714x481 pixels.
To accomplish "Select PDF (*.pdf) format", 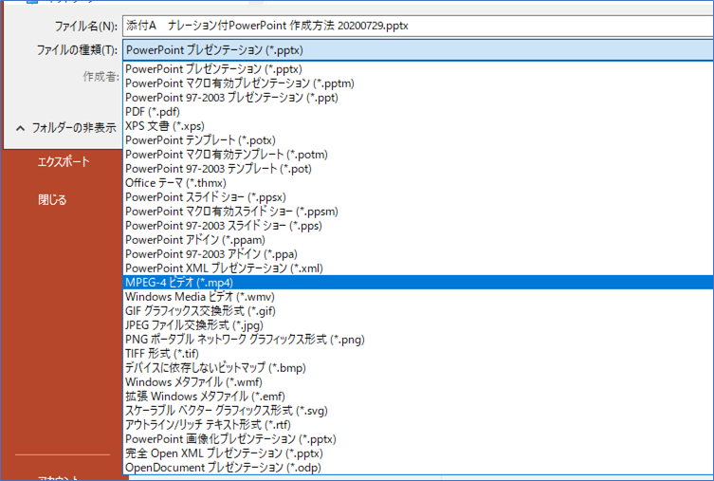I will pos(418,112).
